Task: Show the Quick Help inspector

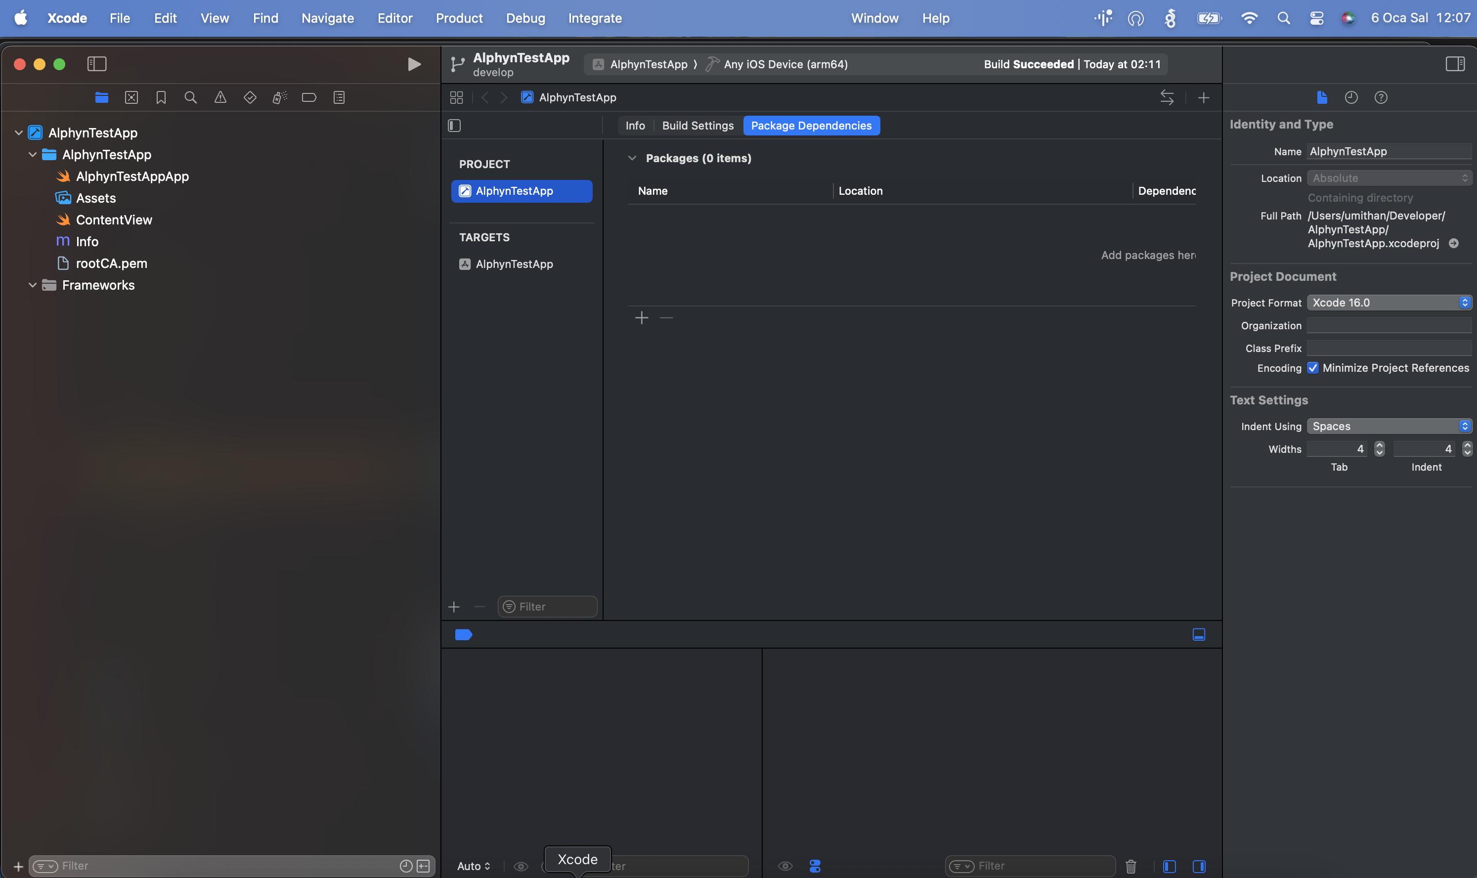Action: pyautogui.click(x=1381, y=97)
